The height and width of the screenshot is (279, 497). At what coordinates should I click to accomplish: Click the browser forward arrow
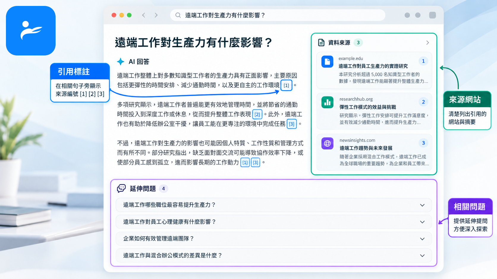click(x=156, y=15)
